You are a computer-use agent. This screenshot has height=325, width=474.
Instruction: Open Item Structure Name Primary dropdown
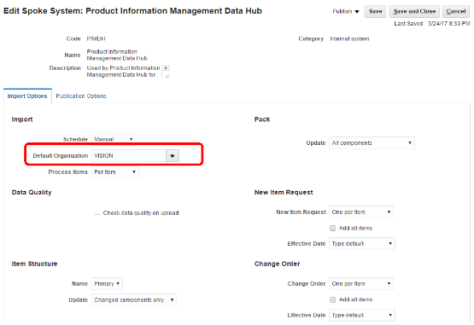point(107,283)
